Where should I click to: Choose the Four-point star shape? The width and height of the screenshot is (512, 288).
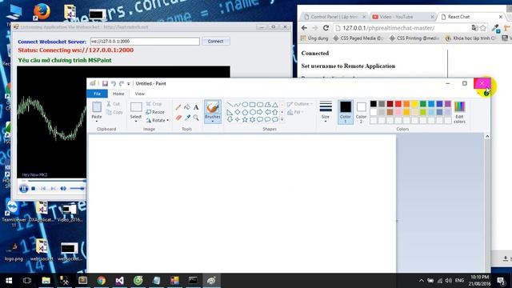(238, 119)
